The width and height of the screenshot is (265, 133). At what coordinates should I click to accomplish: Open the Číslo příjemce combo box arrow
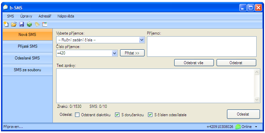click(115, 53)
